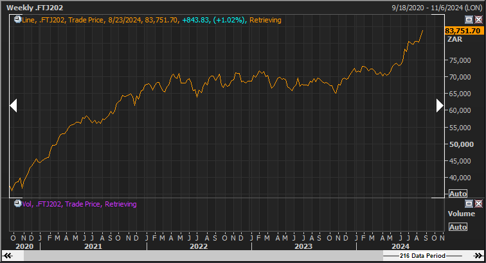
Task: Jump to latest data with double-right arrow
Action: (478, 255)
